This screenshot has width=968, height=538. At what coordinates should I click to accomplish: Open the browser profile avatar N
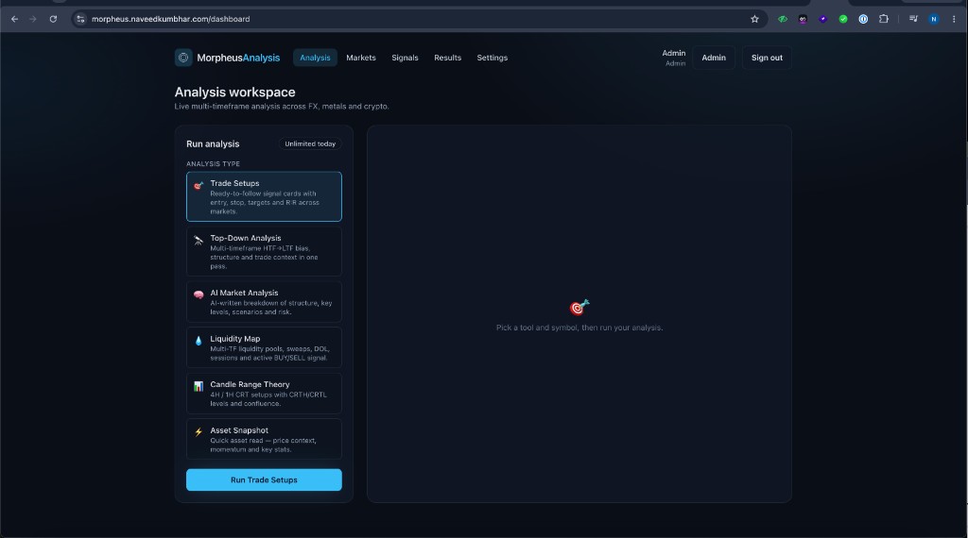tap(933, 19)
